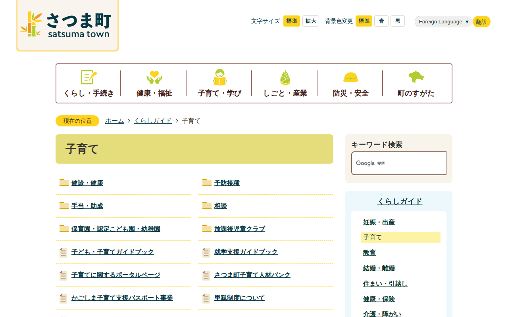Open the 子育て・学び child reading icon
The height and width of the screenshot is (317, 508).
220,77
